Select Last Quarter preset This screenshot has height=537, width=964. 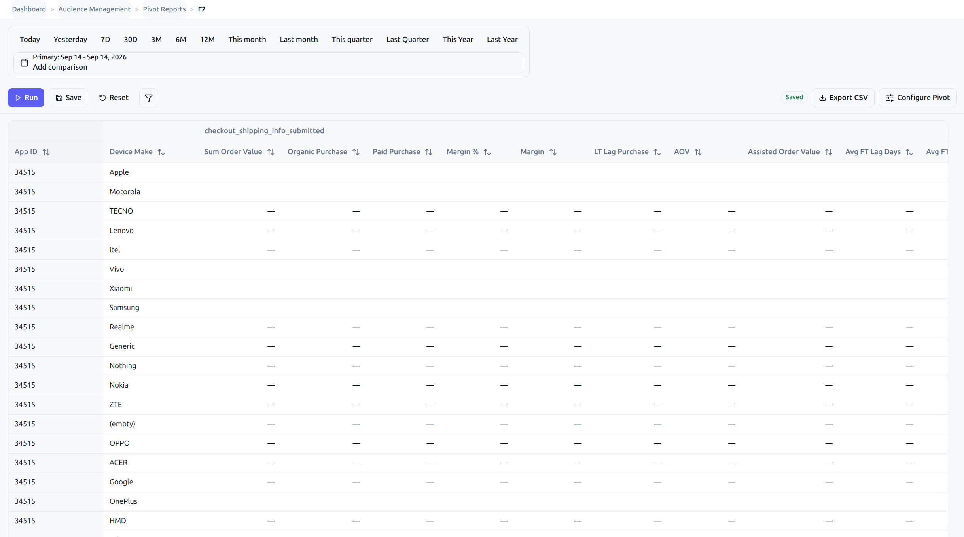coord(407,39)
